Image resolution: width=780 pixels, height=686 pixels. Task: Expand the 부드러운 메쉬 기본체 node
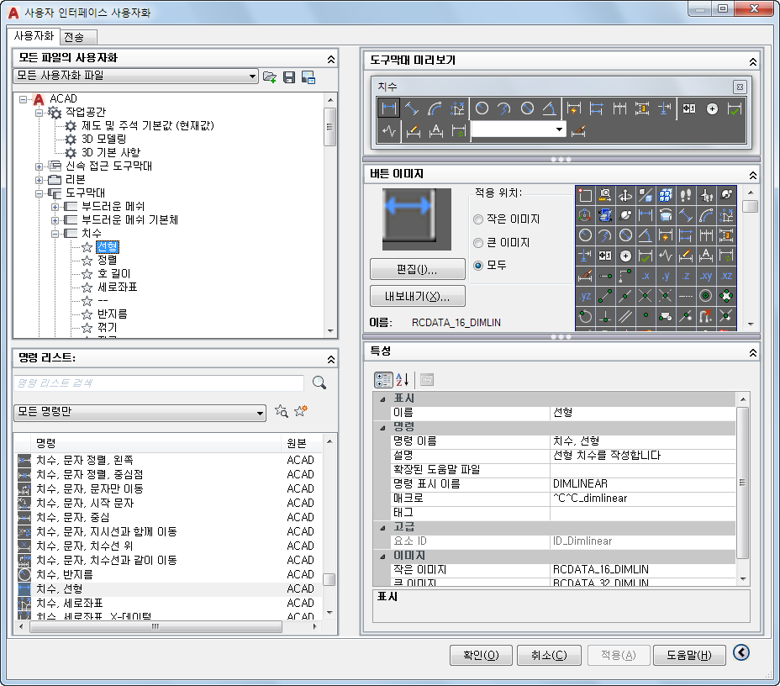(55, 220)
